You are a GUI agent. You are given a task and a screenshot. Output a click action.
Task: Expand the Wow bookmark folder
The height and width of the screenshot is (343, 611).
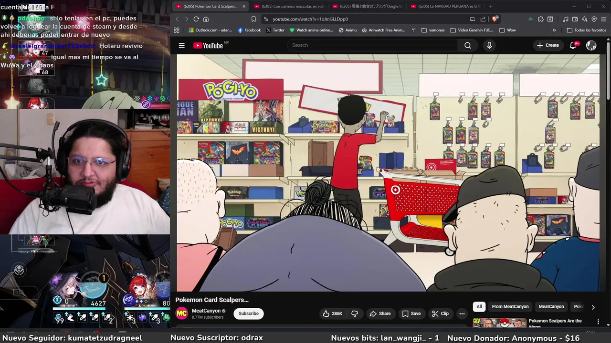(507, 30)
